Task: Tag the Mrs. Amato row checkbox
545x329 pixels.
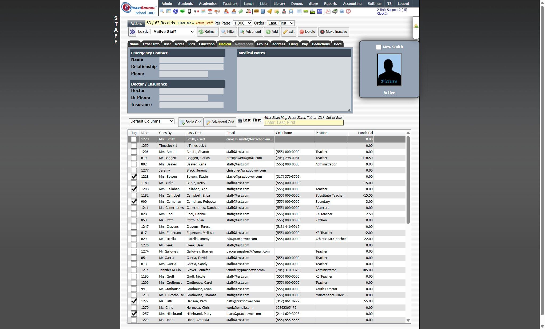Action: click(x=134, y=152)
